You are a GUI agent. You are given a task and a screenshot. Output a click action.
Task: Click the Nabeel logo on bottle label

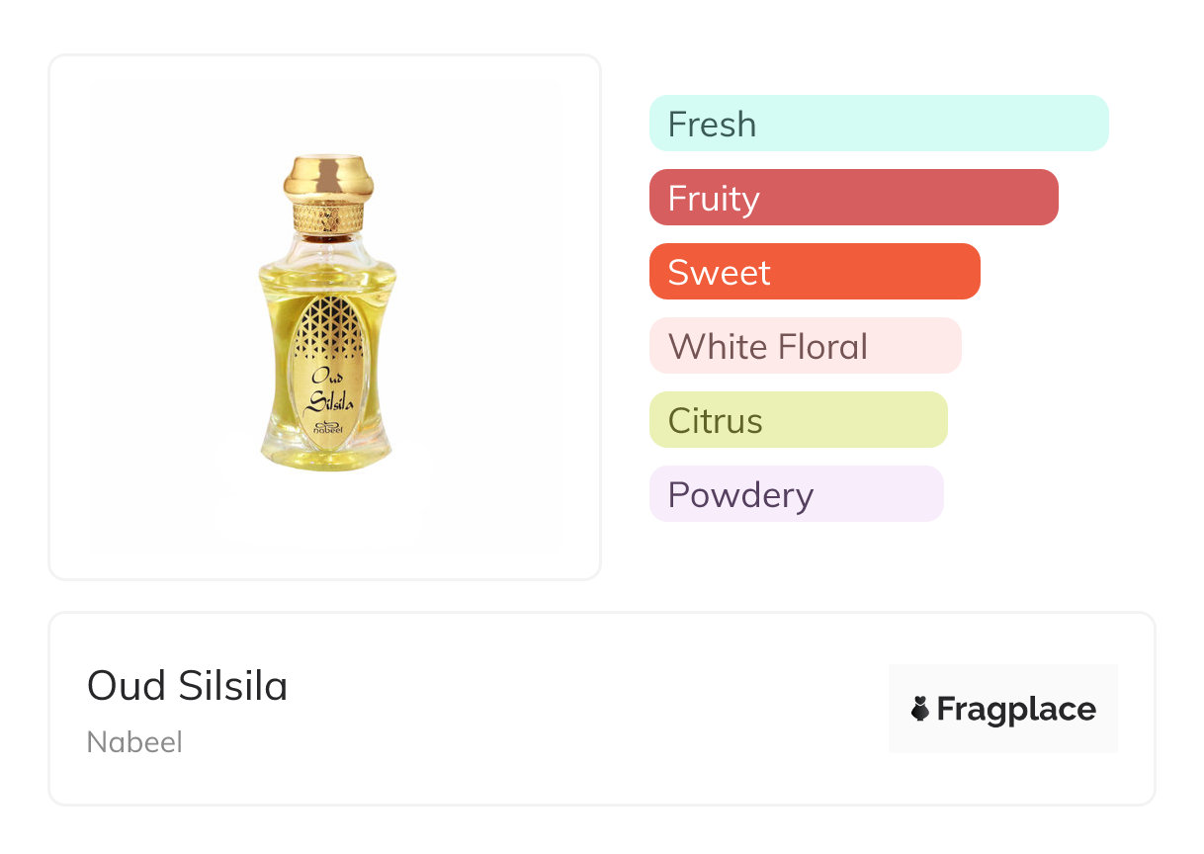click(326, 428)
